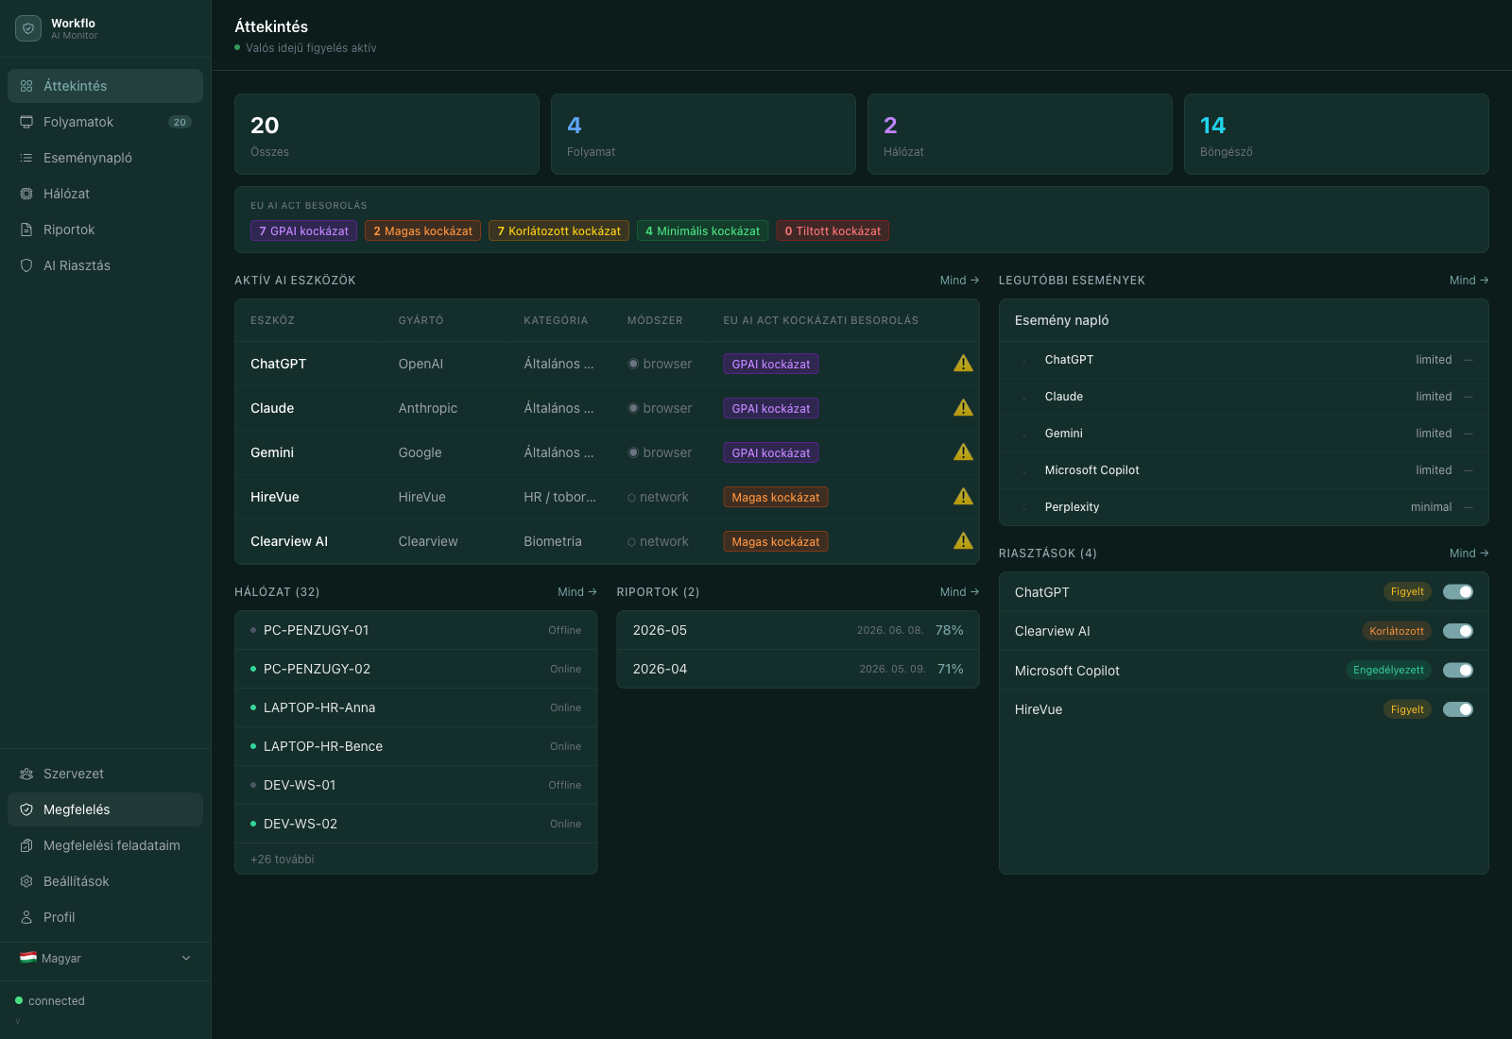Go to Folyamatok in the sidebar
1512x1039 pixels.
coord(105,122)
